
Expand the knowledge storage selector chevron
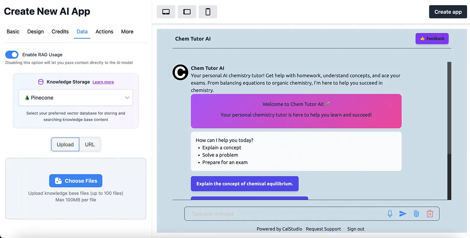(x=127, y=98)
